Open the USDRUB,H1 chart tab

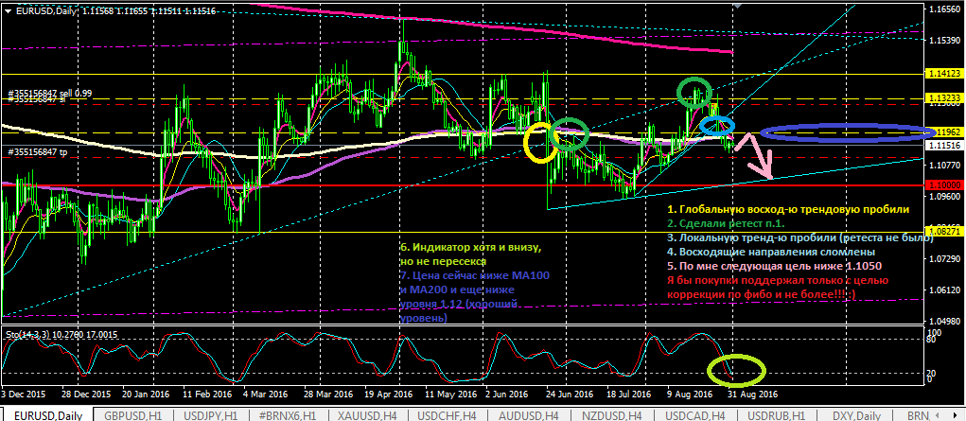(x=774, y=414)
